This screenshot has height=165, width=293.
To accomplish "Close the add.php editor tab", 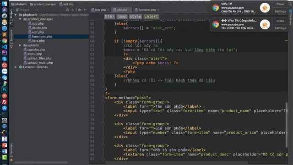I will tap(130, 10).
